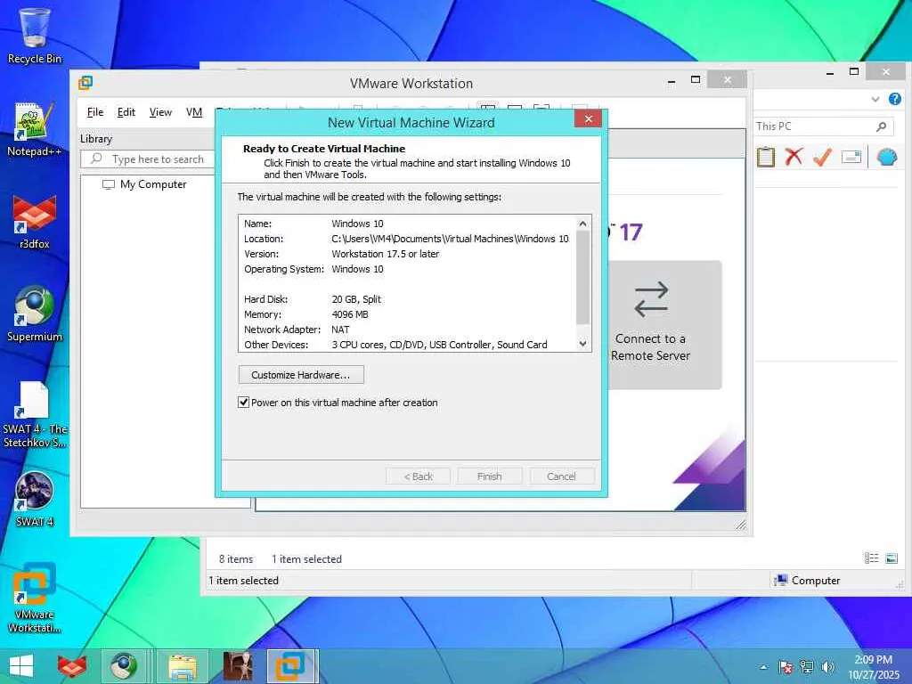912x684 pixels.
Task: Open r3dfox from the taskbar
Action: coord(72,666)
